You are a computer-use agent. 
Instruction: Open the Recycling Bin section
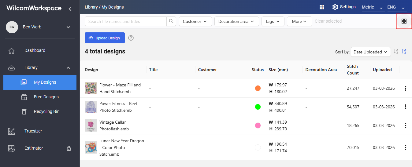pos(46,111)
